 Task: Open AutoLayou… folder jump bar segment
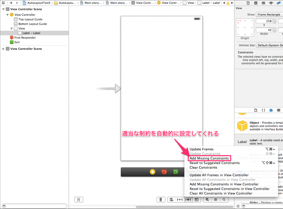65,3
